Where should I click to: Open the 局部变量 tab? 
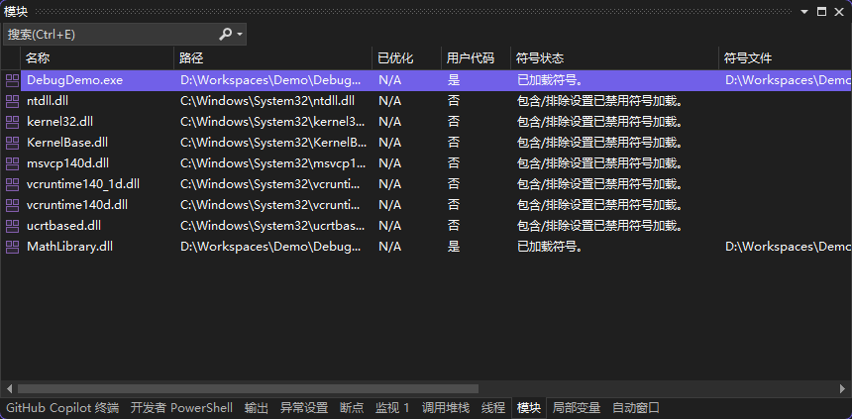577,408
